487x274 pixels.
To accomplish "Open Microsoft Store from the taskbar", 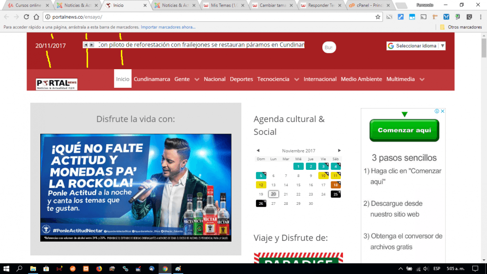I will pos(46,268).
